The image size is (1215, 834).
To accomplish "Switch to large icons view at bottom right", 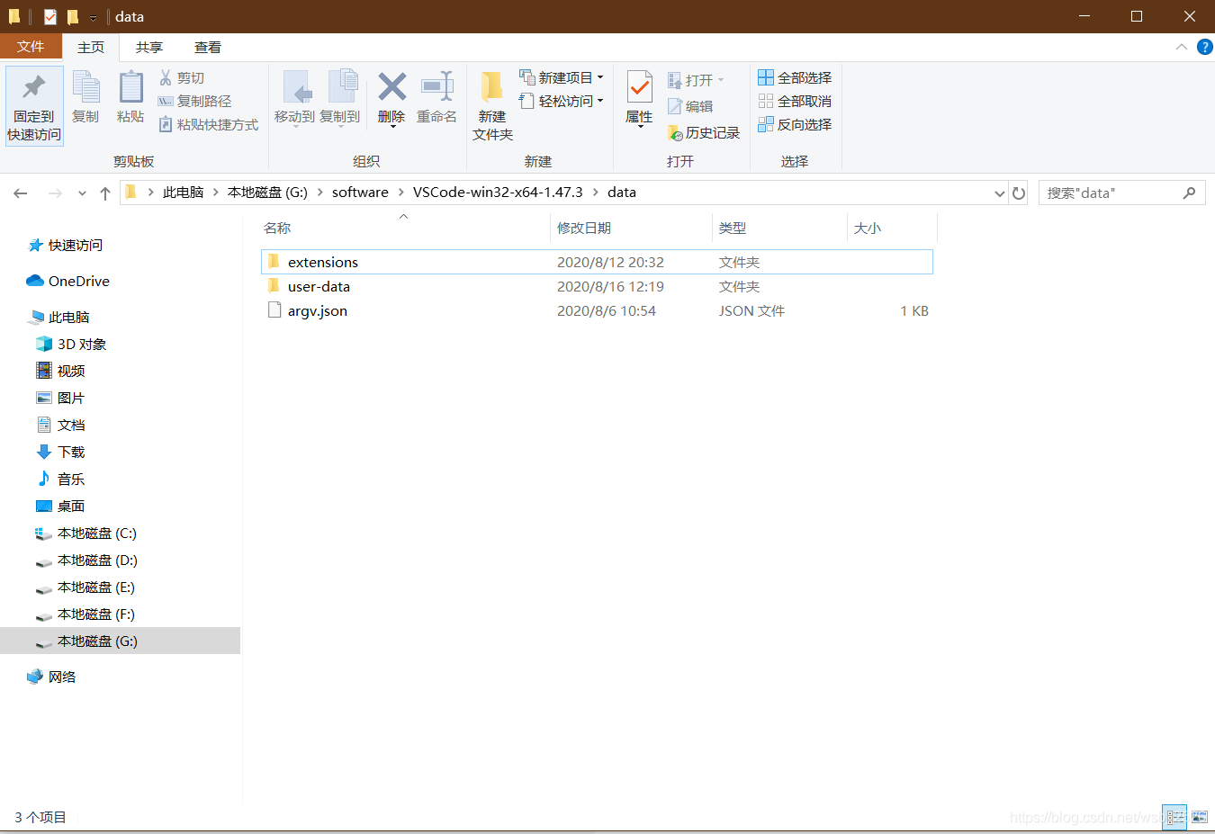I will 1199,817.
